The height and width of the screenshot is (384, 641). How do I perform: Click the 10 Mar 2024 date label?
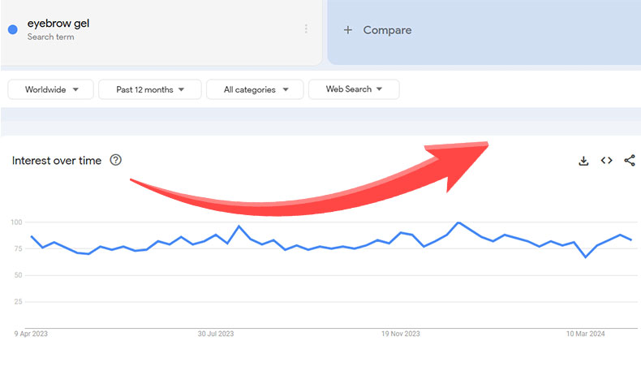585,334
